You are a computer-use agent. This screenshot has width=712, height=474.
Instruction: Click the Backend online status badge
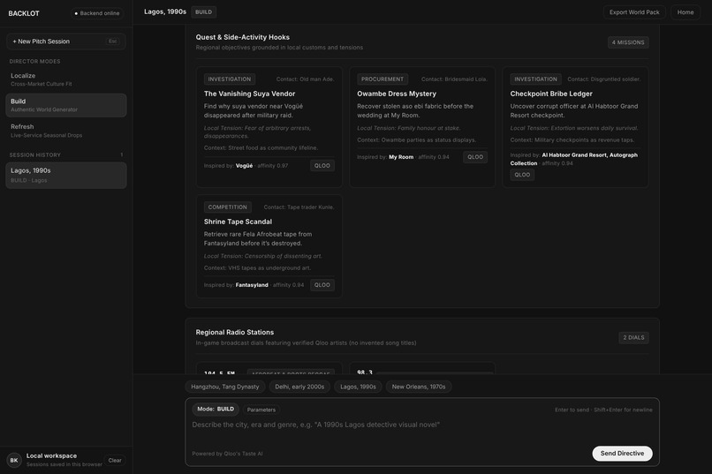pyautogui.click(x=97, y=13)
